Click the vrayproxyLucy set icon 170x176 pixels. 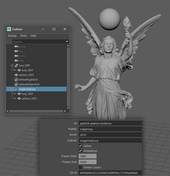16,89
